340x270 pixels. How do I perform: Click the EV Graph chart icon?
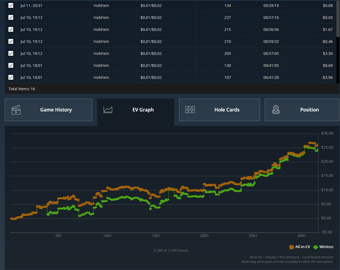coord(108,110)
